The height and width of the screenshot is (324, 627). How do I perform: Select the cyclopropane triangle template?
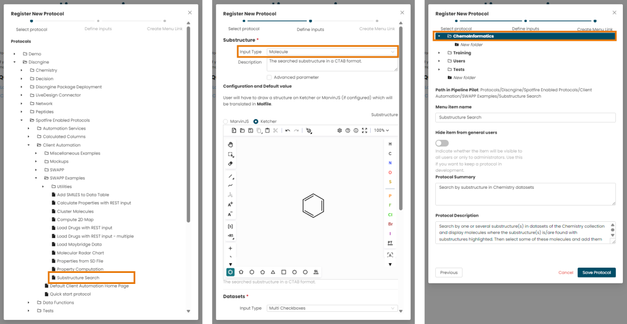coord(273,272)
